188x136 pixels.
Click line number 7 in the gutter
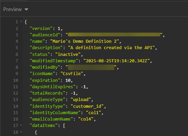coord(17,61)
